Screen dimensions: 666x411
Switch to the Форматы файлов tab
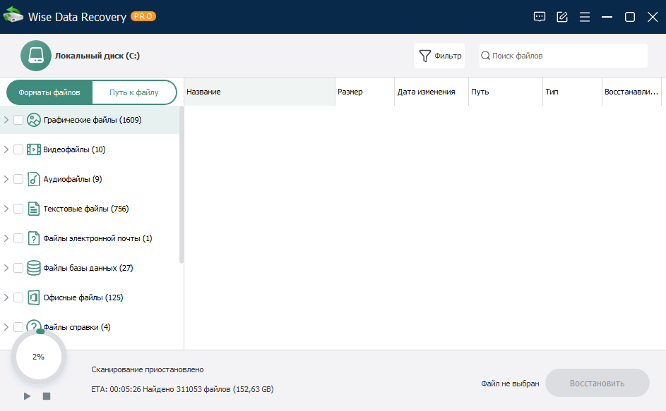point(49,92)
